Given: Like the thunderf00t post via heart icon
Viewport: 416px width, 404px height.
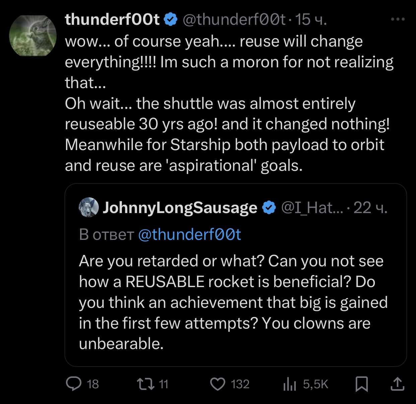Looking at the screenshot, I should 218,384.
